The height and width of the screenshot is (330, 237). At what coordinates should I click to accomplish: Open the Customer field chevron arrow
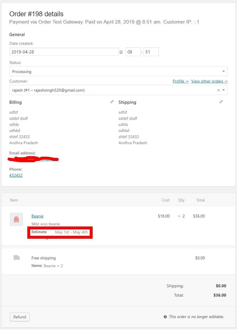pos(224,90)
